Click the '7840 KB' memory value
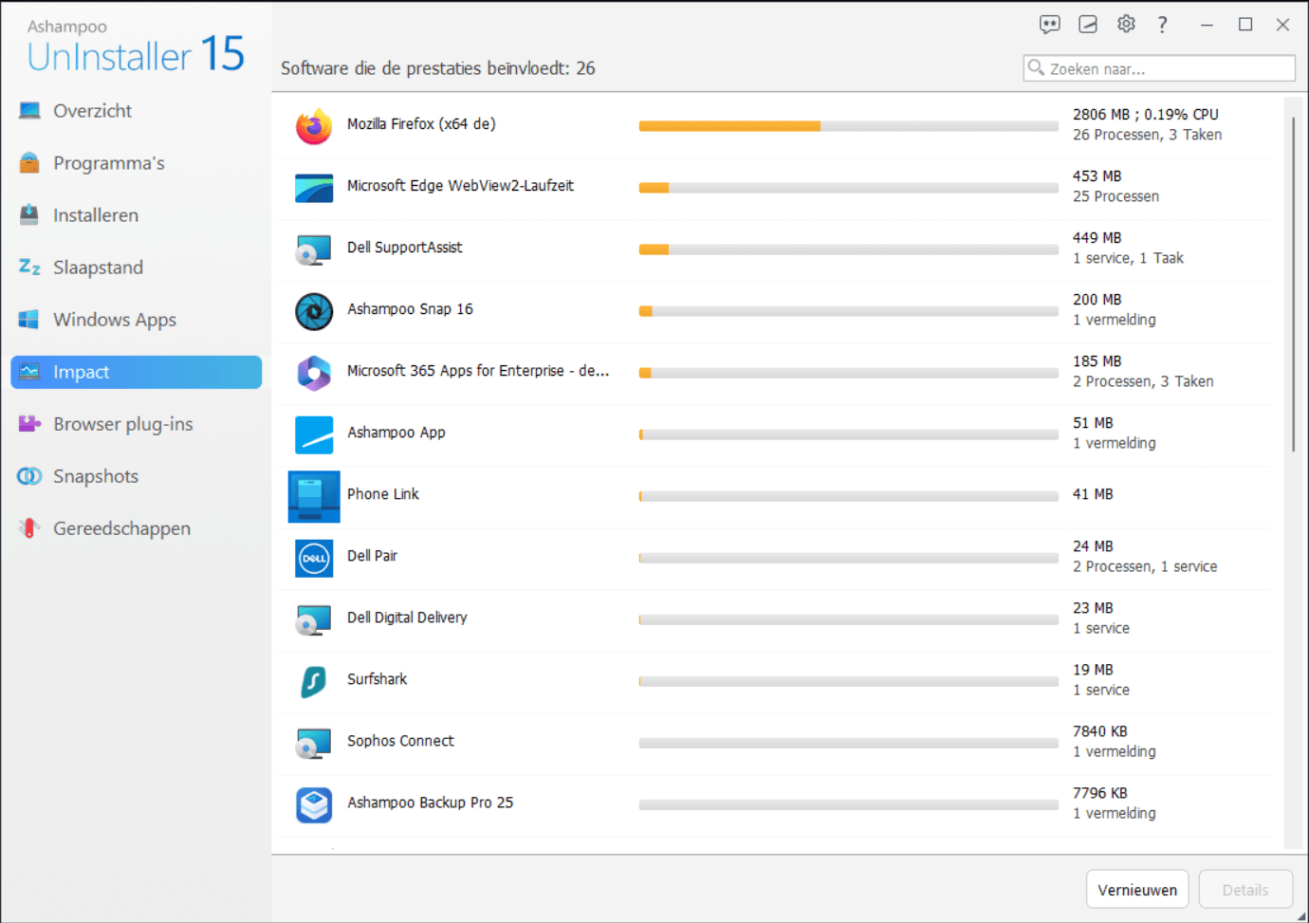 tap(1100, 731)
